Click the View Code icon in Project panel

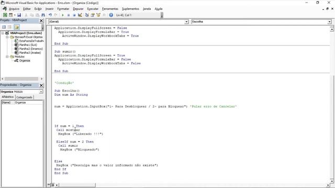4,27
